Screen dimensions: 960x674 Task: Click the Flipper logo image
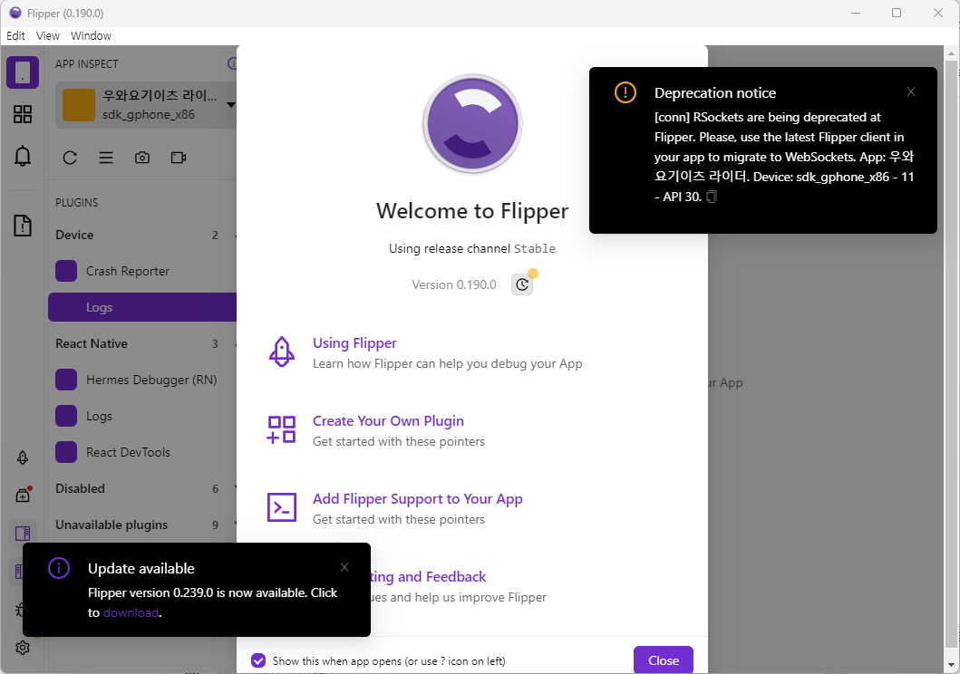pos(472,124)
